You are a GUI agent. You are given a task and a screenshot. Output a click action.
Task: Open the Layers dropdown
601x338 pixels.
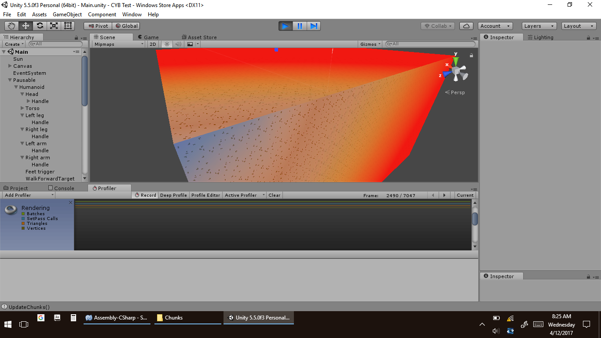click(x=539, y=26)
